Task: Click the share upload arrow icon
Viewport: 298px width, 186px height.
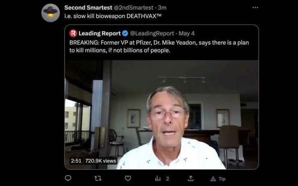Action: [x=191, y=178]
